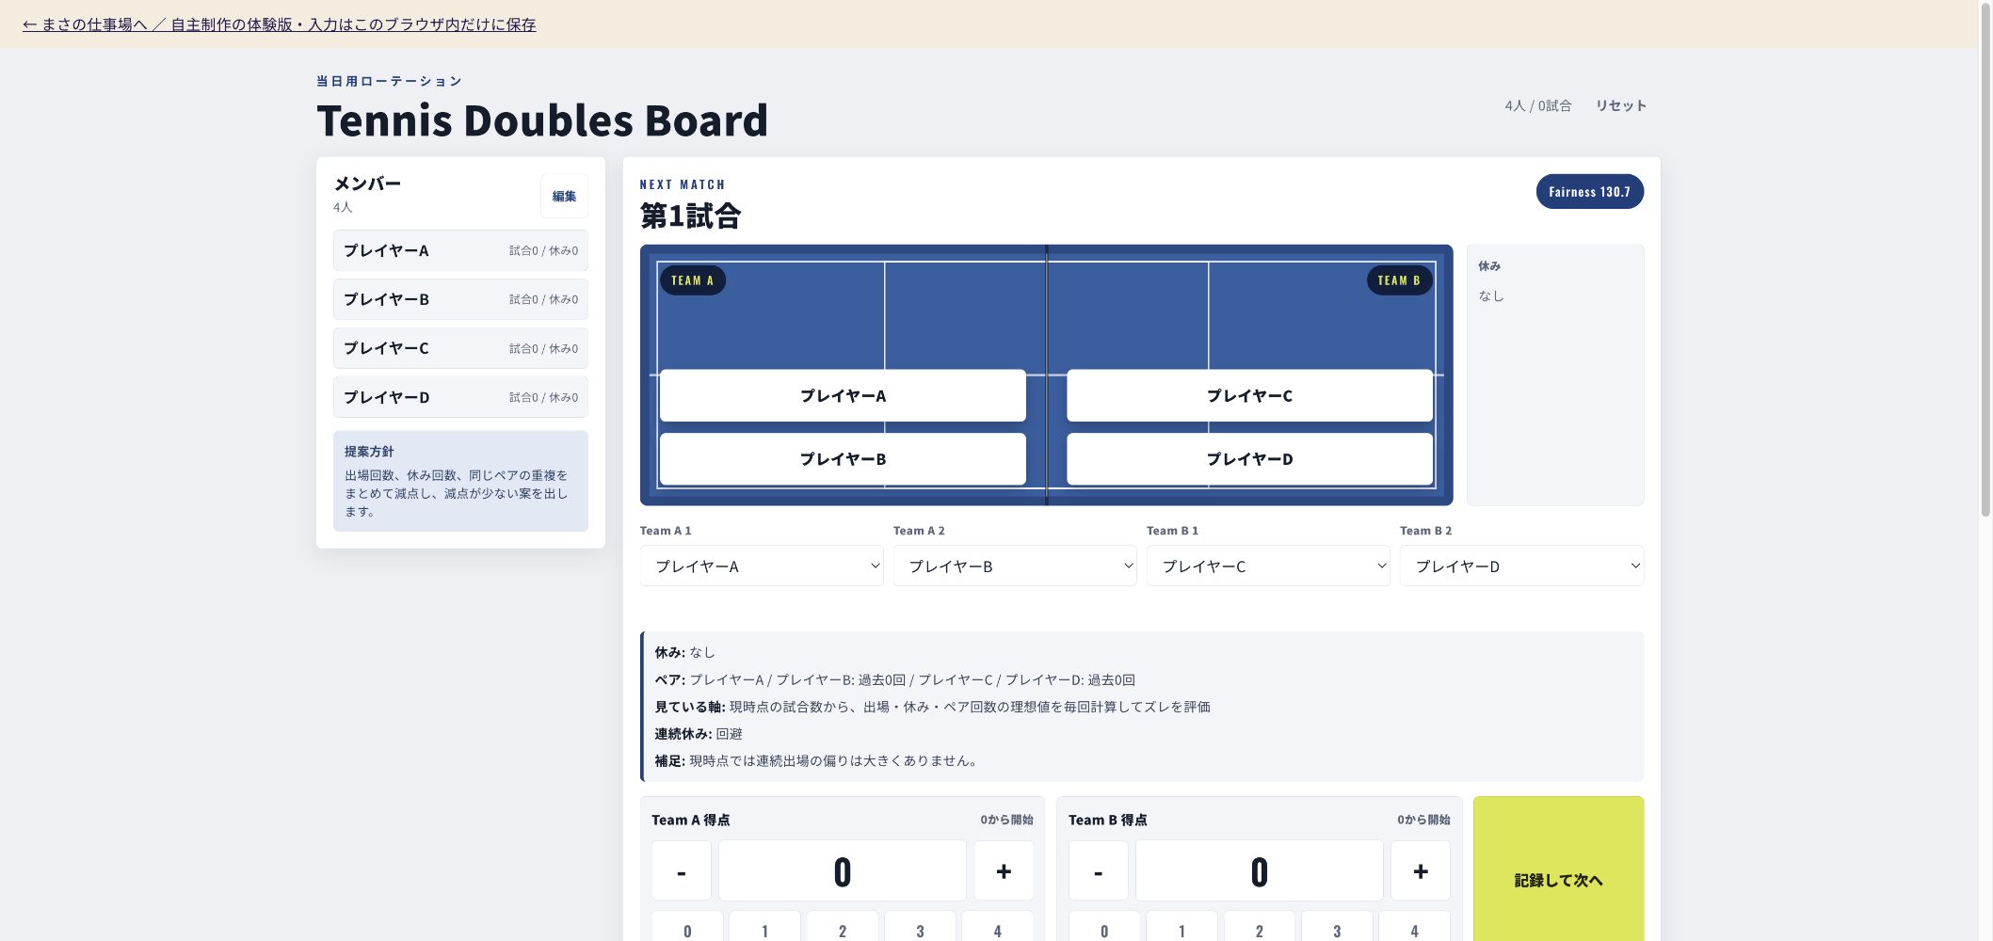The height and width of the screenshot is (941, 1993).
Task: Set Team B score to 3
Action: (1337, 927)
